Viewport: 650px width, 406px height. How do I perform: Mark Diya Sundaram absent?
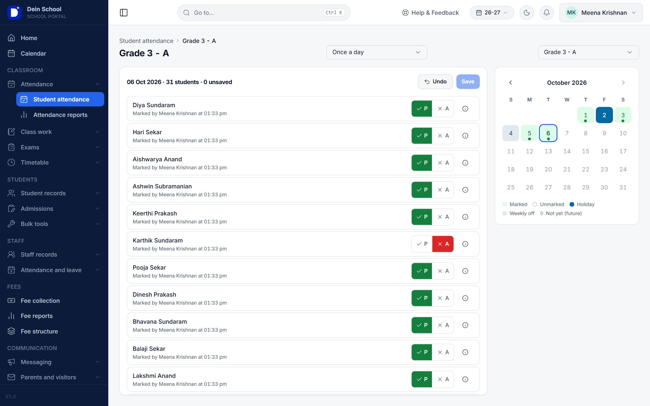pos(443,109)
